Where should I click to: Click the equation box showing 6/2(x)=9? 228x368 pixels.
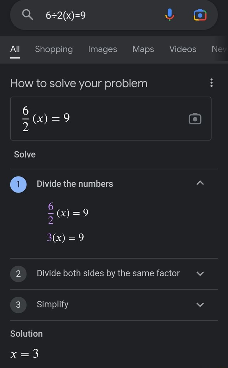[111, 119]
